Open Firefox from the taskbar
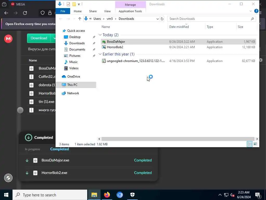 click(107, 195)
